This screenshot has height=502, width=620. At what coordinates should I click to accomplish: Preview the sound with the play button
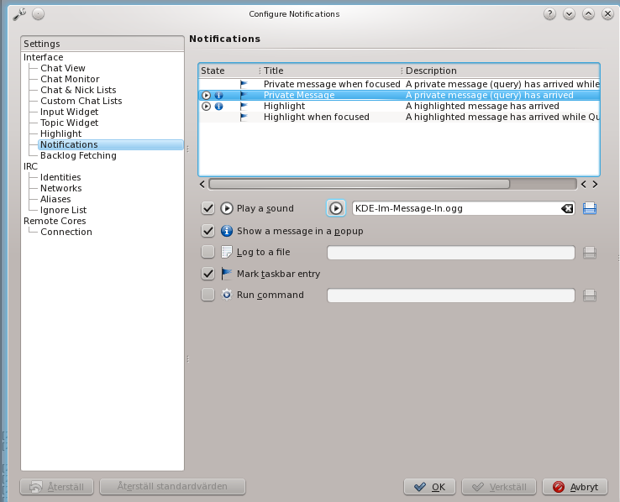point(335,208)
